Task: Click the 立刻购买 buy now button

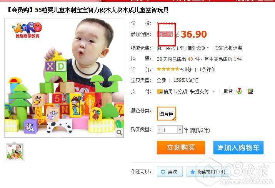Action: coord(181,147)
